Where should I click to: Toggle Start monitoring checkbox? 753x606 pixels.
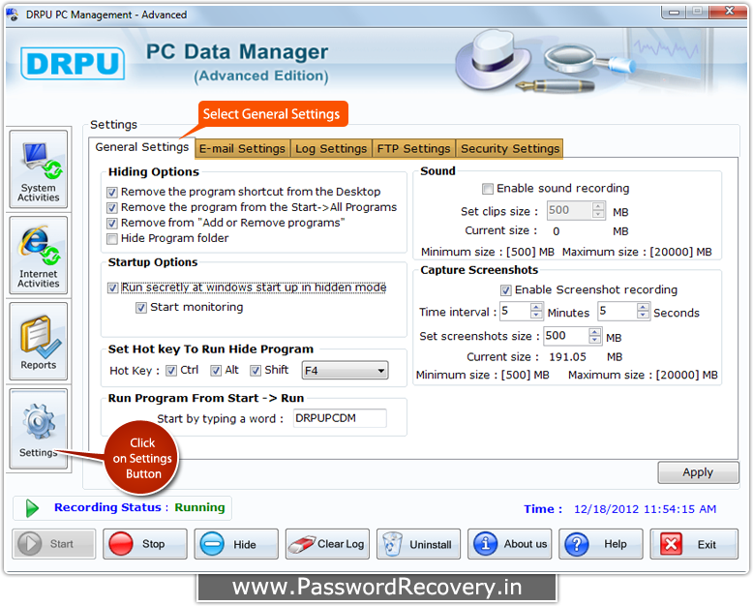(x=141, y=307)
